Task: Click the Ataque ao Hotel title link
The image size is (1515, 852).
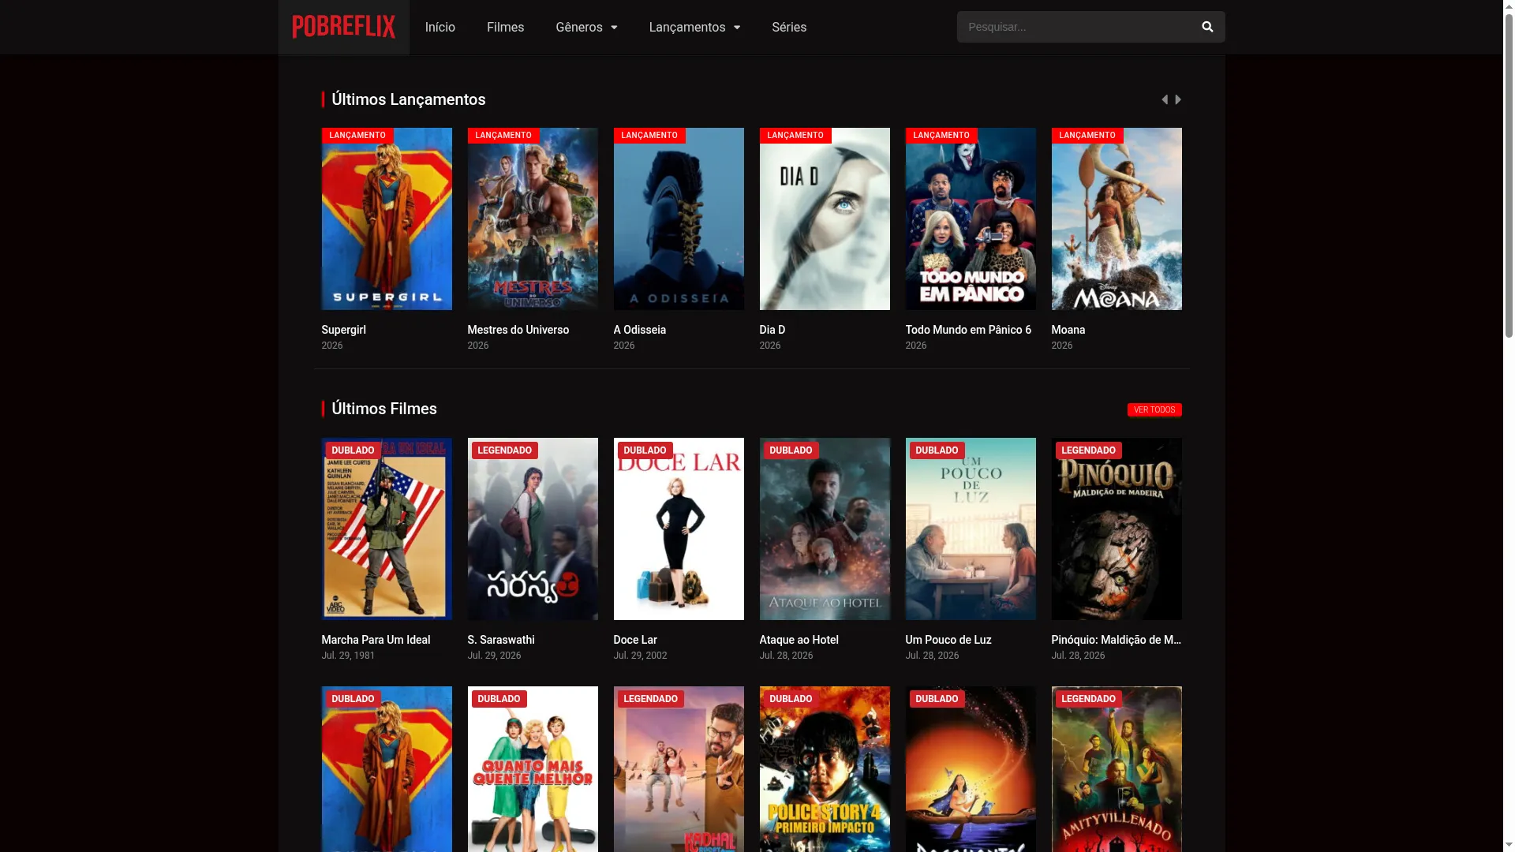Action: click(x=799, y=640)
